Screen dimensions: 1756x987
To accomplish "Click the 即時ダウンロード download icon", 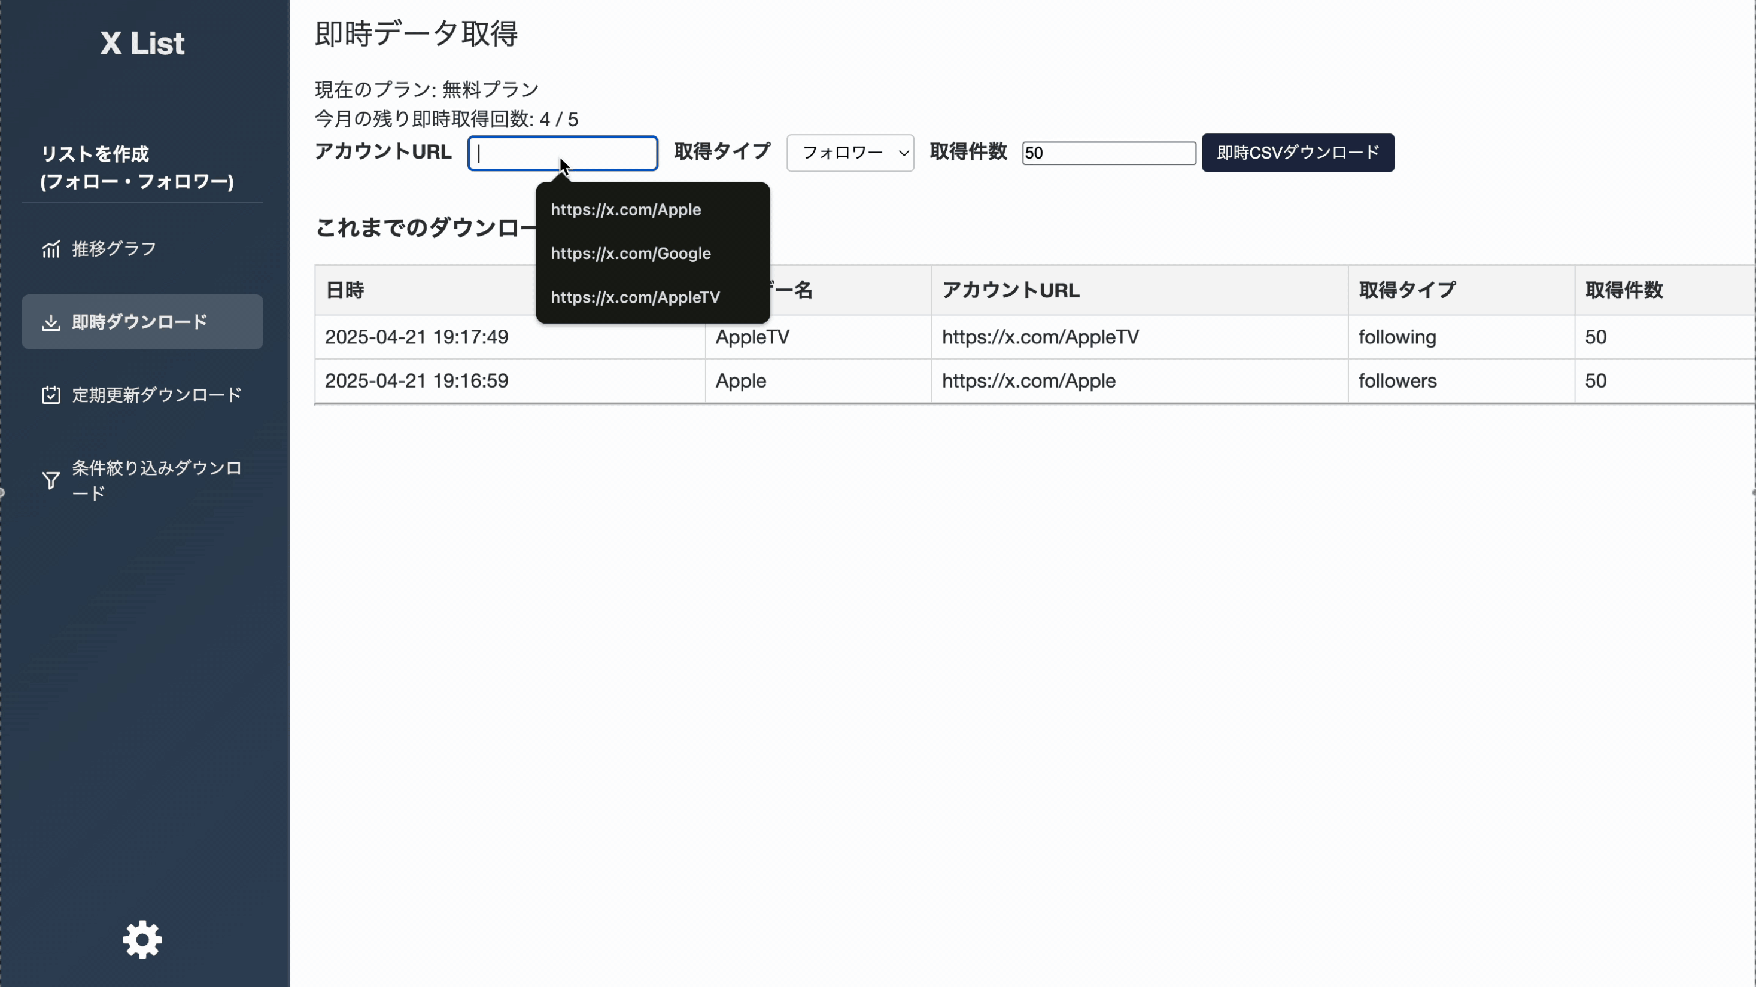I will coord(51,322).
